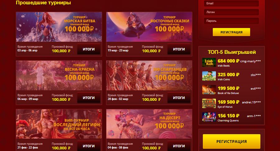Focus the Пароль input field

231,21
